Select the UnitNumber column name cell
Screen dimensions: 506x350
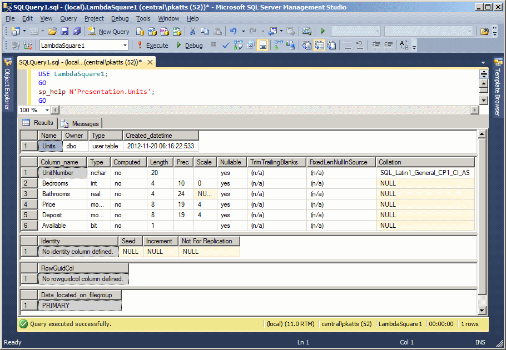pyautogui.click(x=62, y=173)
